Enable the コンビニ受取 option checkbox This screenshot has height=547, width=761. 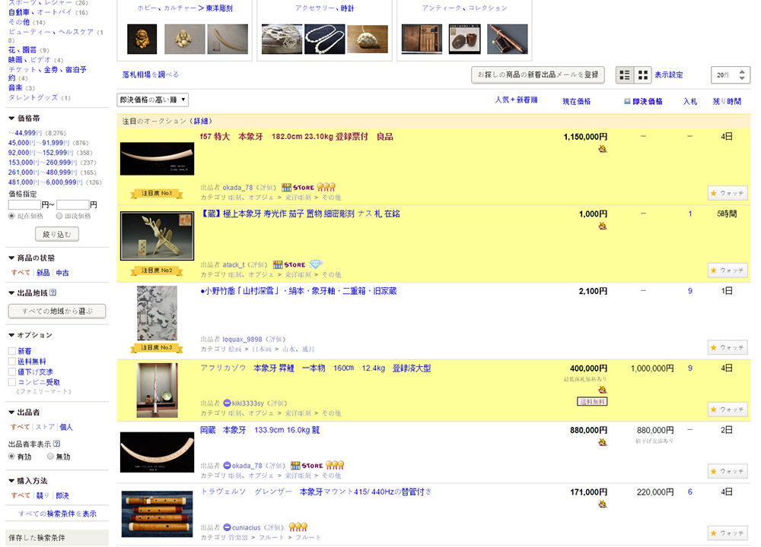tap(12, 382)
